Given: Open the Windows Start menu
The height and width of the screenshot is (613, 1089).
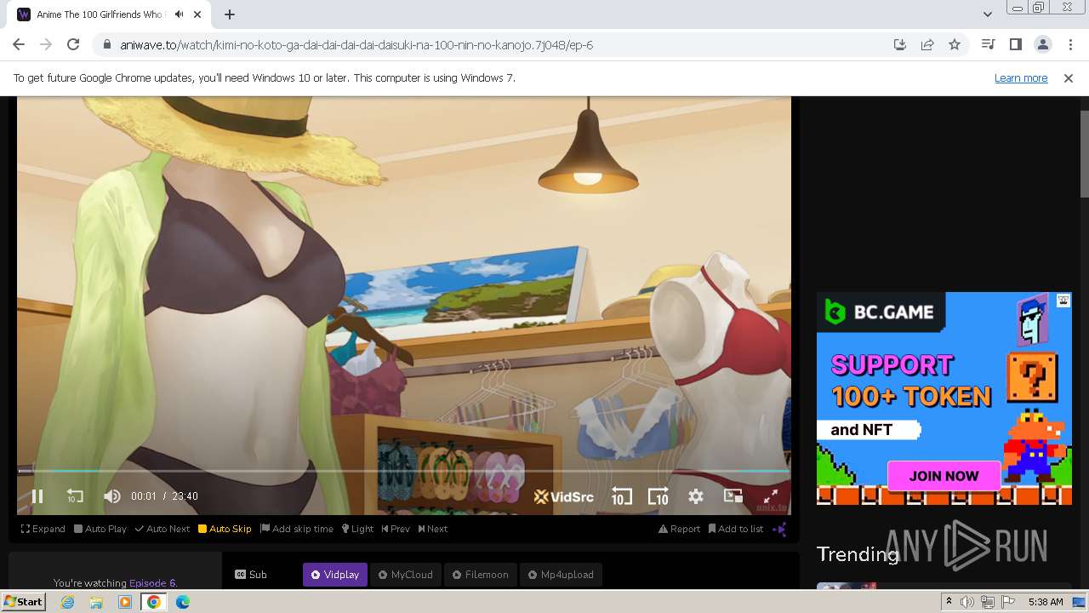Looking at the screenshot, I should click(24, 601).
